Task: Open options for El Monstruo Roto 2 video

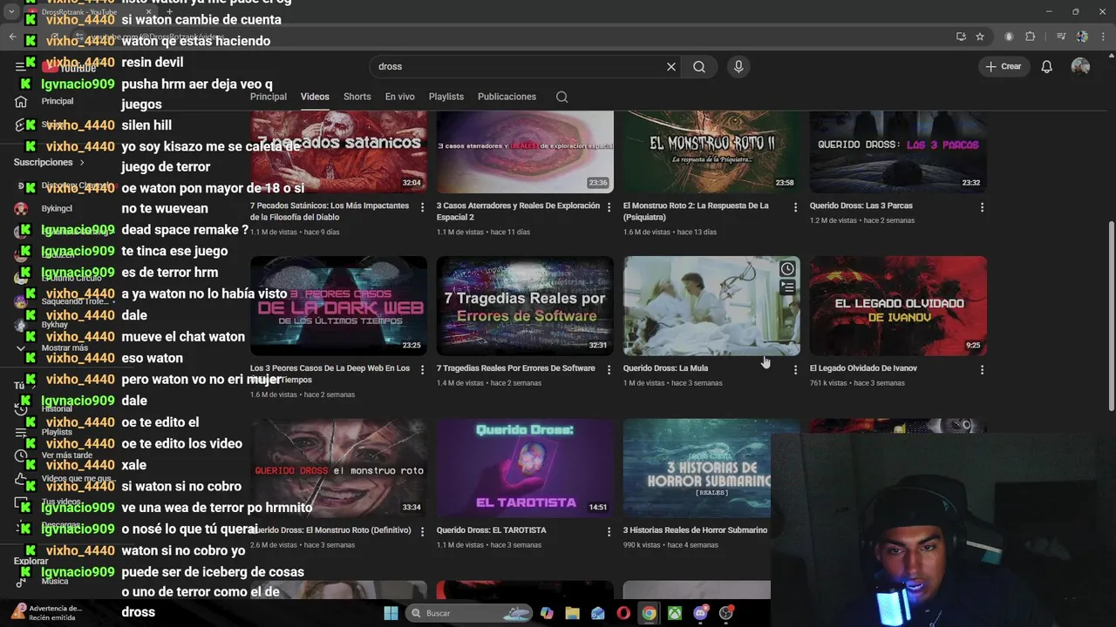Action: (x=795, y=207)
